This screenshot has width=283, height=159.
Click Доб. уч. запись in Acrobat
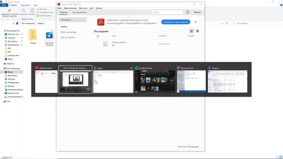point(68,38)
